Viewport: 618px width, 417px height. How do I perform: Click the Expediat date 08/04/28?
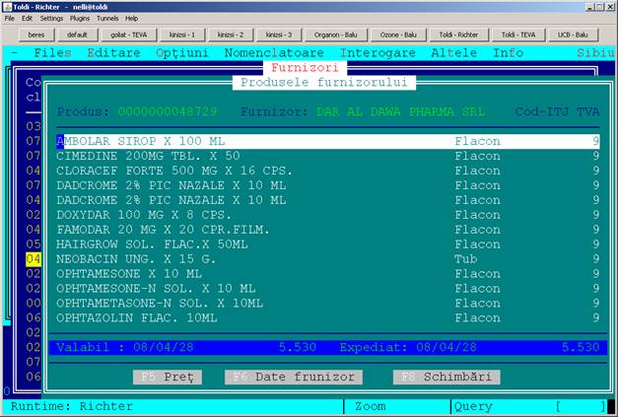(446, 347)
